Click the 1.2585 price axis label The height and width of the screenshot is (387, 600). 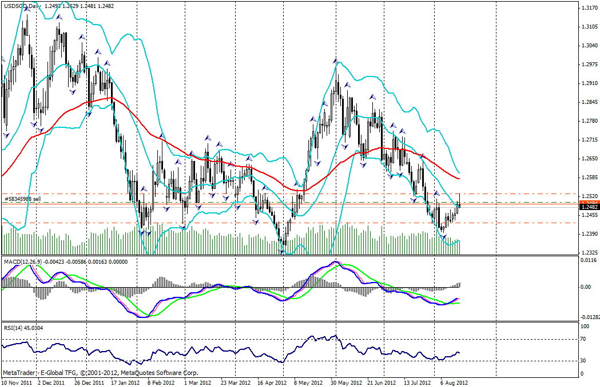[589, 178]
